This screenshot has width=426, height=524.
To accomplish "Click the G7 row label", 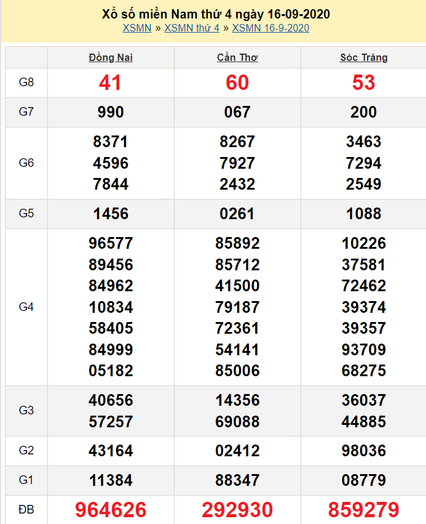I will tap(26, 112).
